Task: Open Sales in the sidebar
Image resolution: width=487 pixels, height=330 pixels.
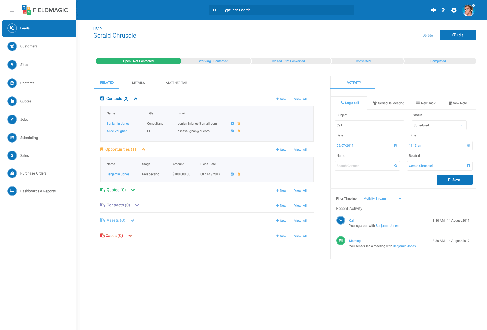Action: coord(24,155)
